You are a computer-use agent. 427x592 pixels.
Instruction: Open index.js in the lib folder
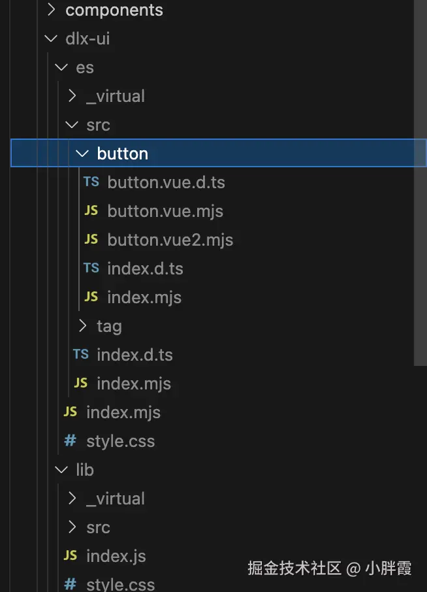point(116,556)
